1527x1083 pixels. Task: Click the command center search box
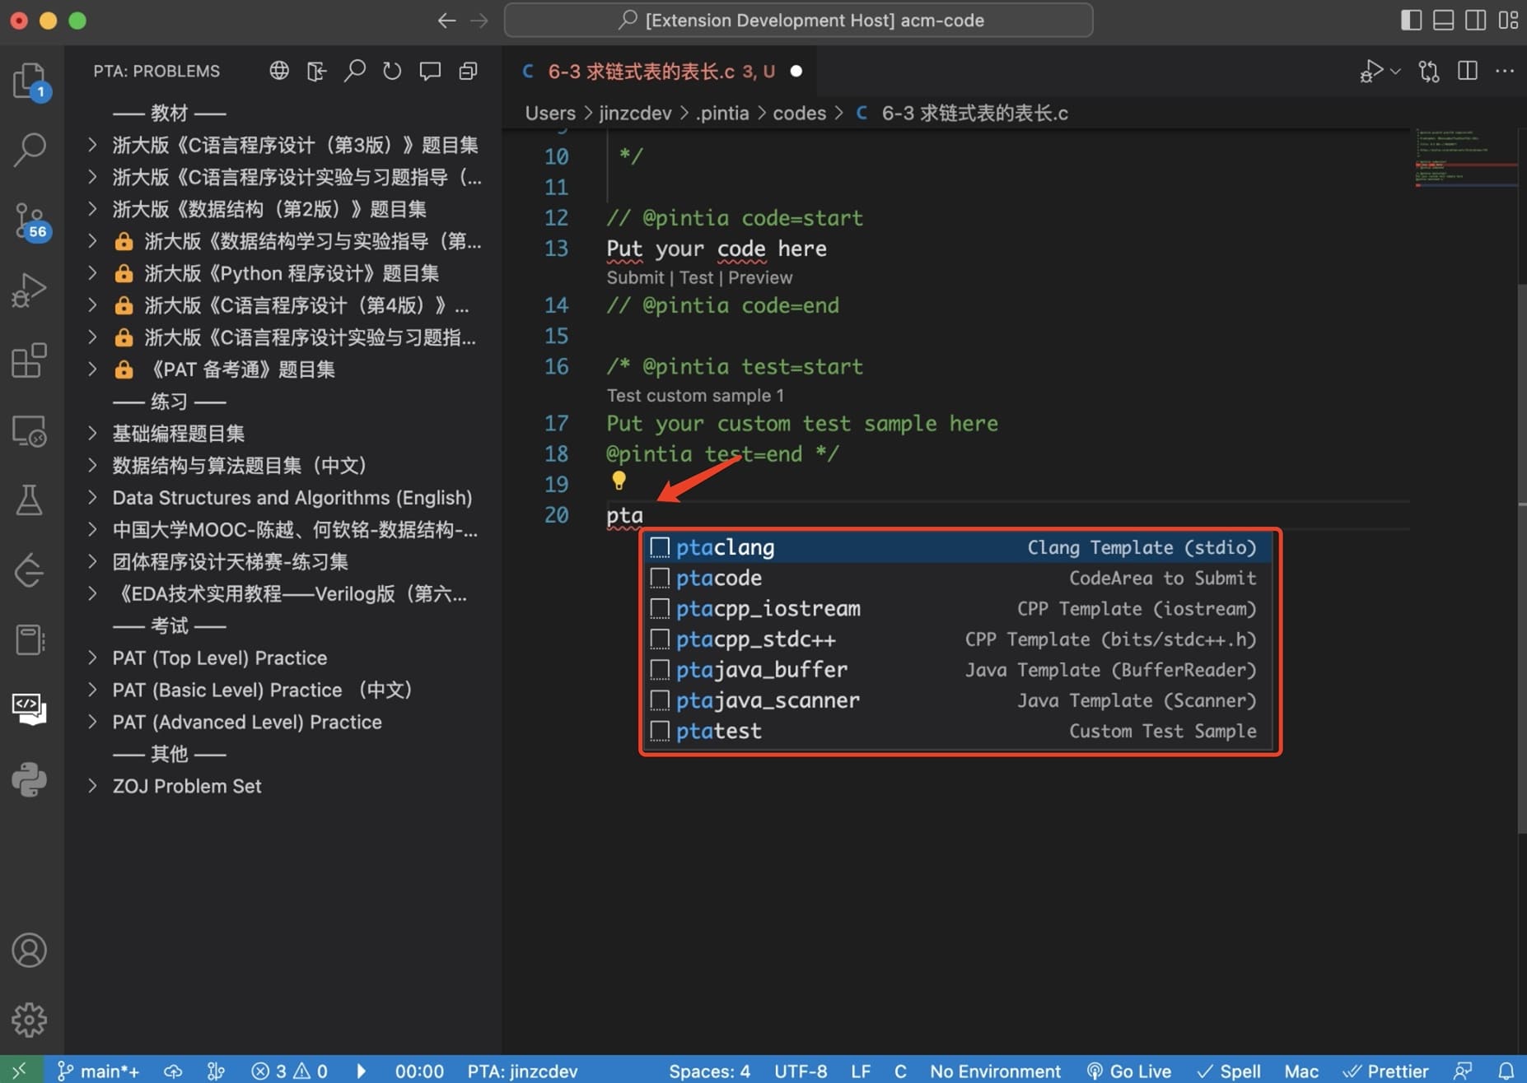pyautogui.click(x=798, y=20)
